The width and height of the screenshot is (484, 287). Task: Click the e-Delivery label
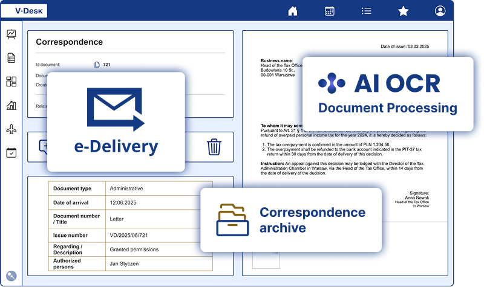click(x=116, y=147)
